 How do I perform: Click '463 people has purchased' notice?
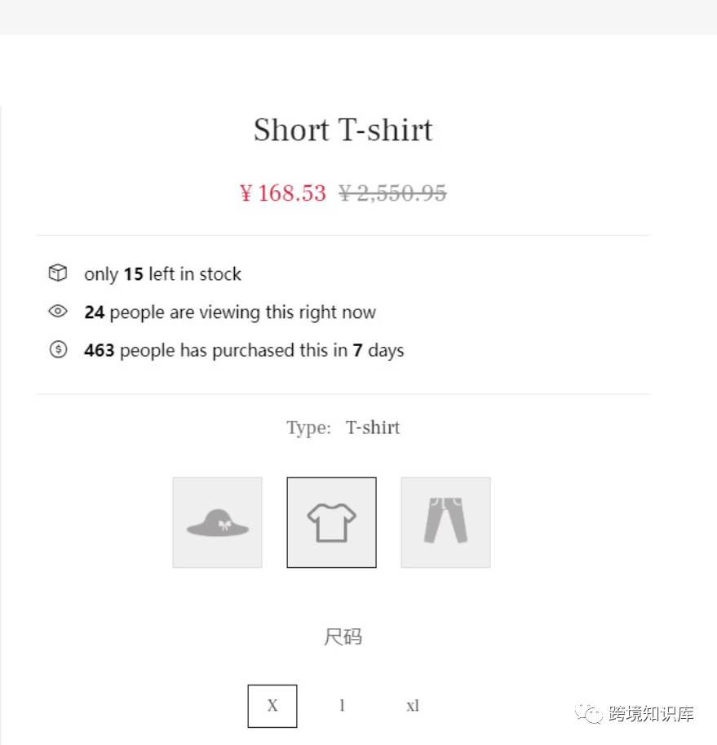pyautogui.click(x=244, y=351)
